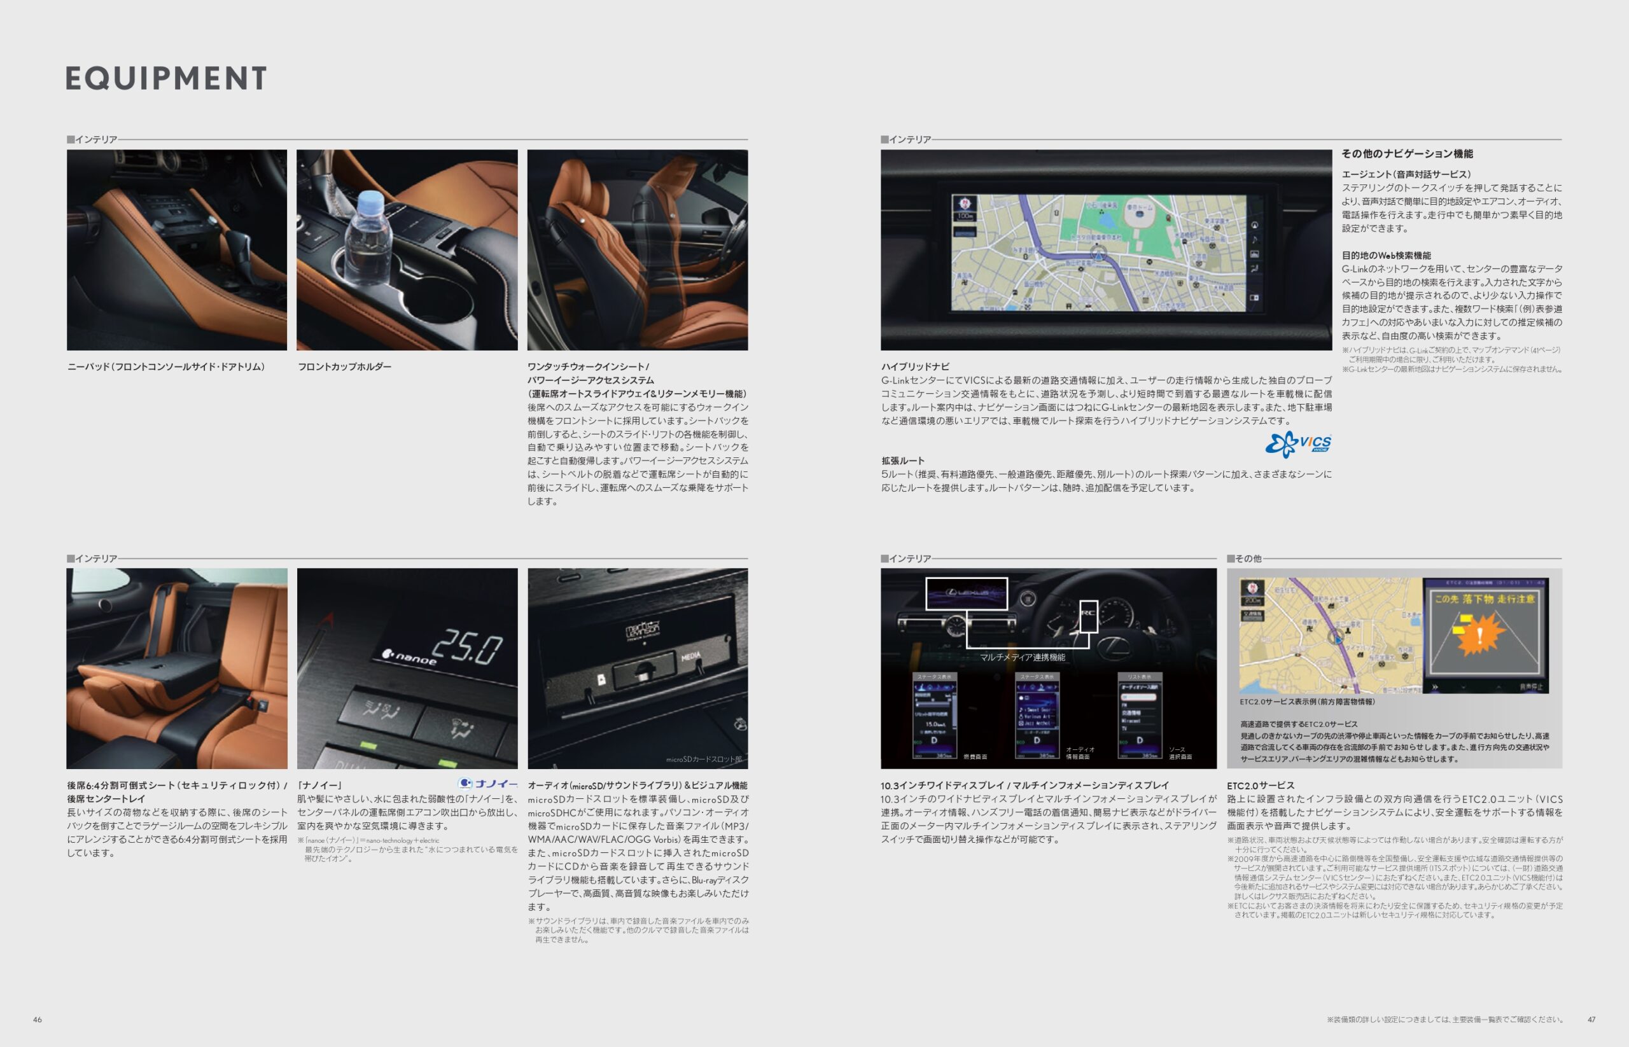Screen dimensions: 1629x1047
Task: Click the ハイブリッドナビ heading
Action: click(x=915, y=366)
